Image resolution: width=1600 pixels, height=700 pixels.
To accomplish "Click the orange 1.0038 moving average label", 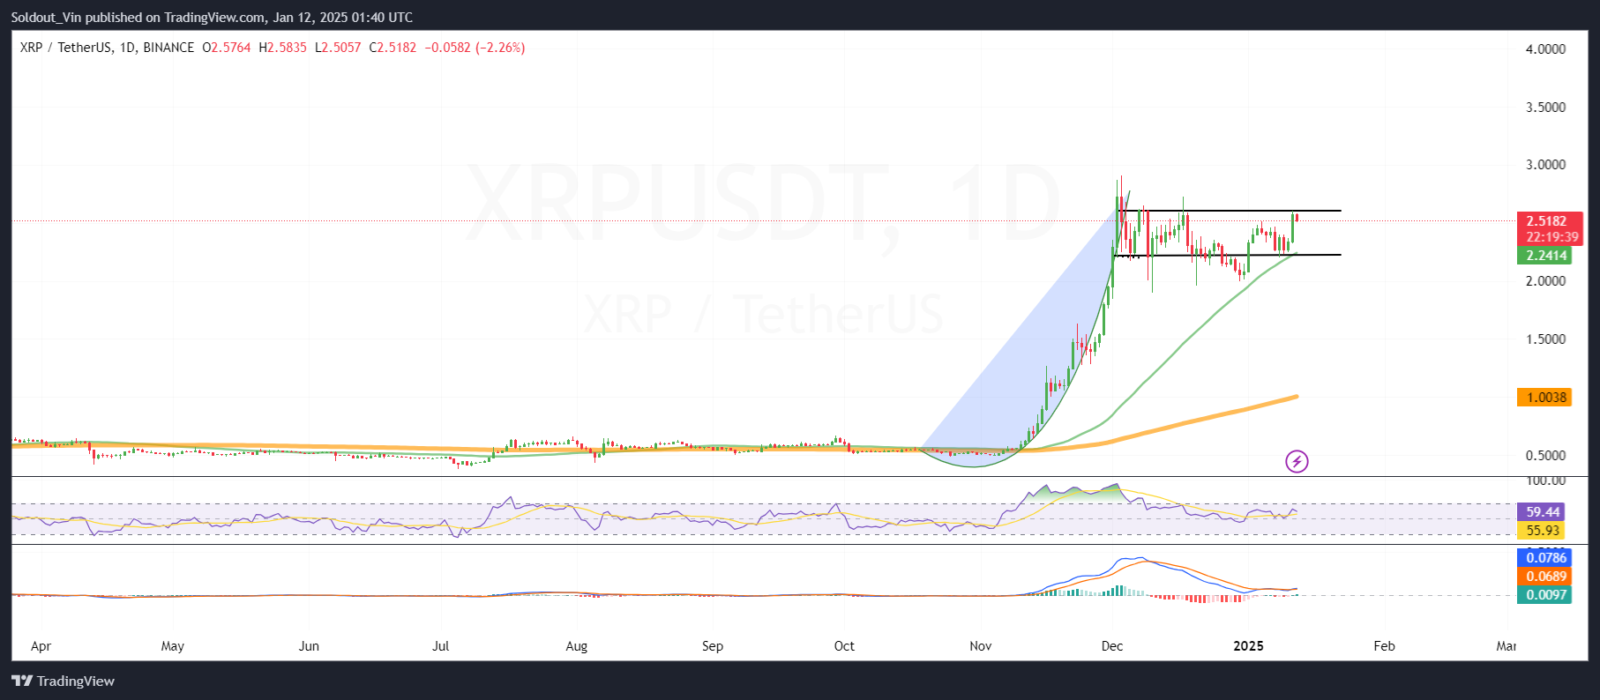I will click(1546, 398).
